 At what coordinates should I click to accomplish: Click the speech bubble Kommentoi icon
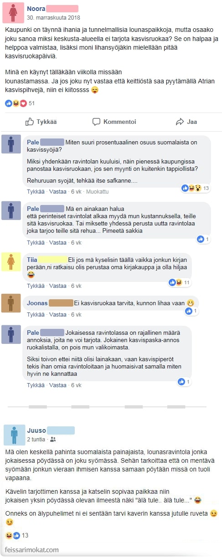click(96, 122)
